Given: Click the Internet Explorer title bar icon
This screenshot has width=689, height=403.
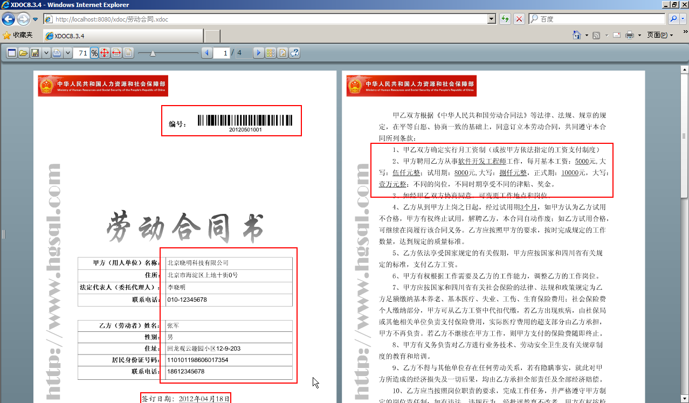Looking at the screenshot, I should (x=6, y=5).
